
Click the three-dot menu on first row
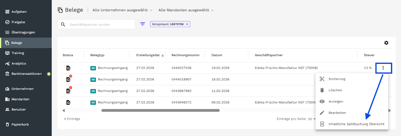[x=383, y=68]
